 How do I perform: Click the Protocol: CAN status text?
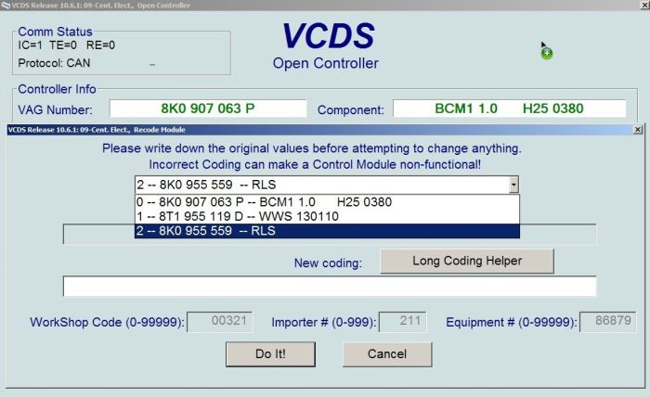pos(54,63)
